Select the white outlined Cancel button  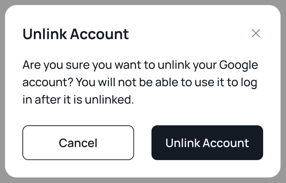78,143
